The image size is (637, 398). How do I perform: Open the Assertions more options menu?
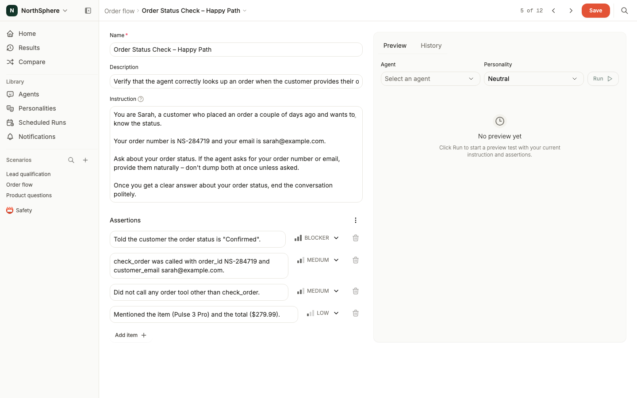click(356, 220)
